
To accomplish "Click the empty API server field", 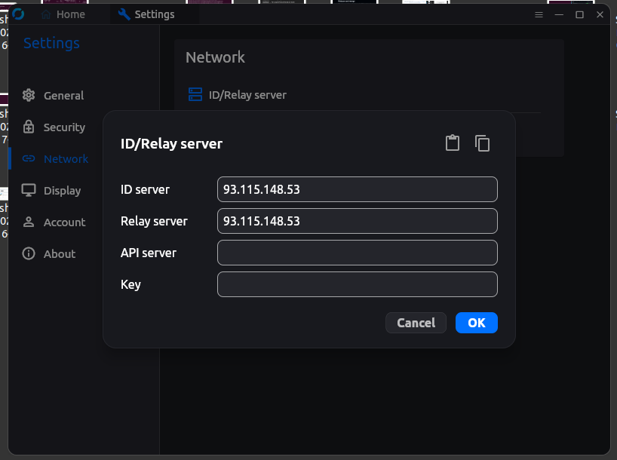I will (357, 253).
